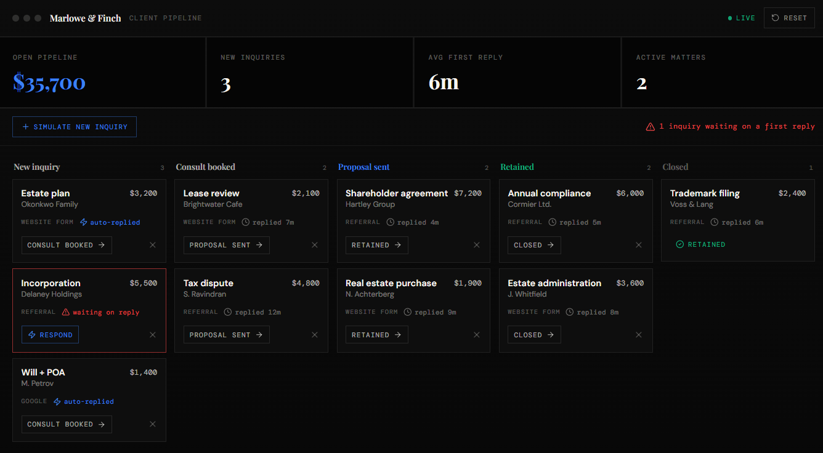Image resolution: width=823 pixels, height=453 pixels.
Task: Dismiss the Will + POA card
Action: click(x=153, y=424)
